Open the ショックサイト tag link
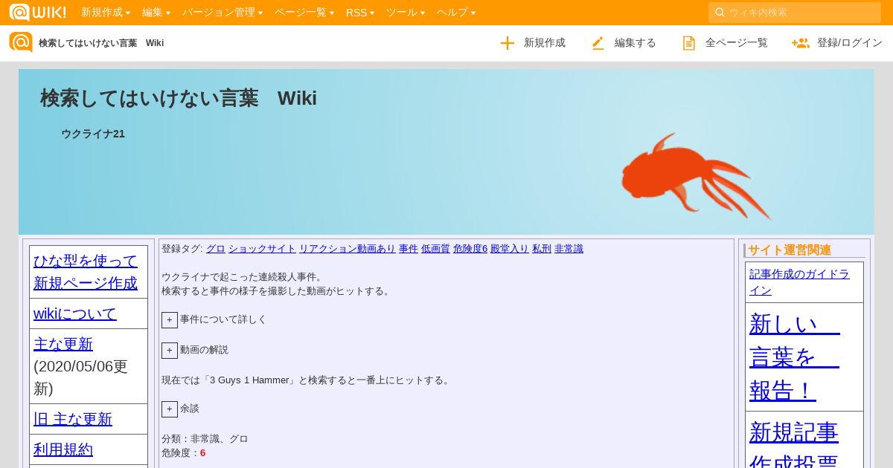 click(262, 249)
